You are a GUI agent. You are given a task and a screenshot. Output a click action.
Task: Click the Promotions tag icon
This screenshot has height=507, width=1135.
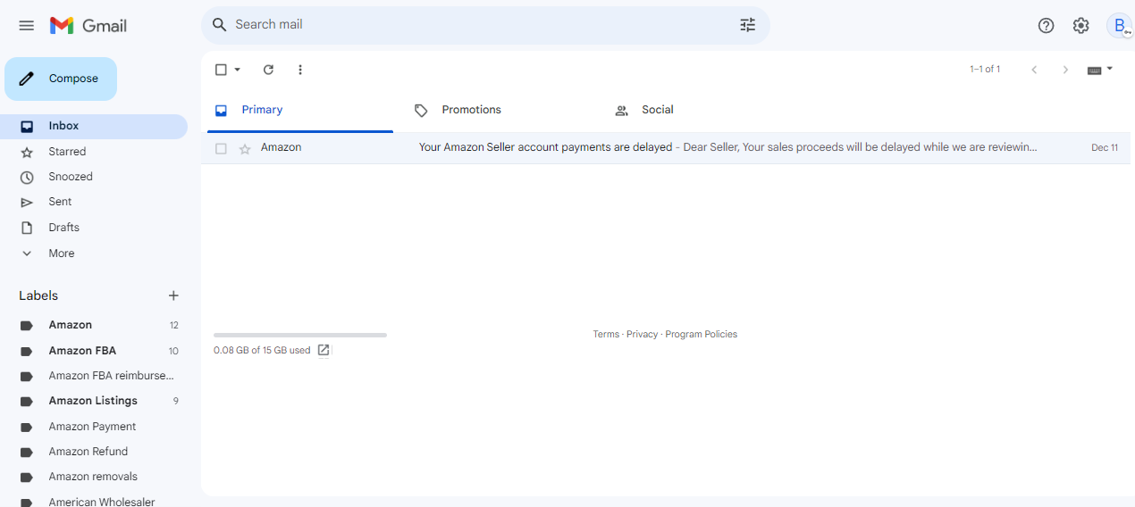click(421, 111)
